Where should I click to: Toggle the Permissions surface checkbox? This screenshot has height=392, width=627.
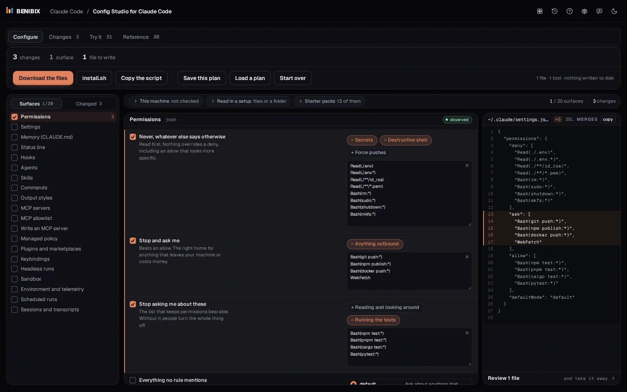pyautogui.click(x=14, y=117)
